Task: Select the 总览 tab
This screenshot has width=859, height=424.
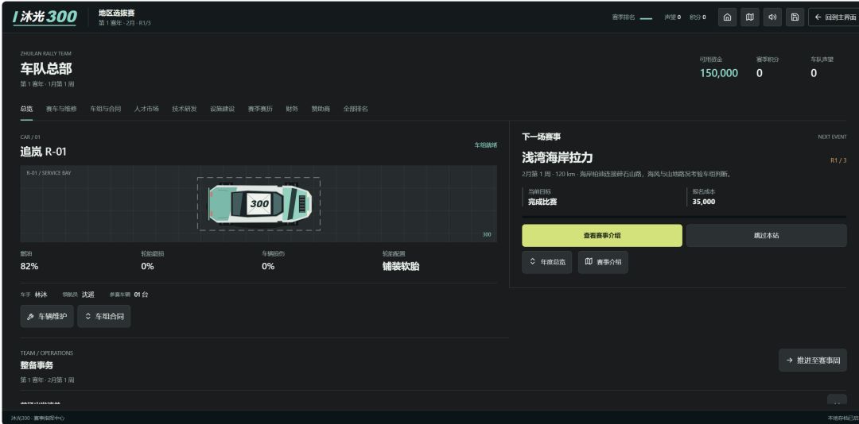Action: pyautogui.click(x=26, y=109)
